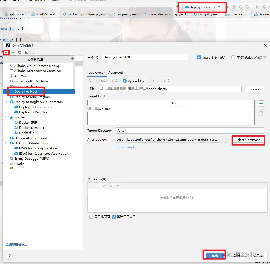Close the run/debug configuration dialog
The image size is (270, 264).
[x=265, y=45]
